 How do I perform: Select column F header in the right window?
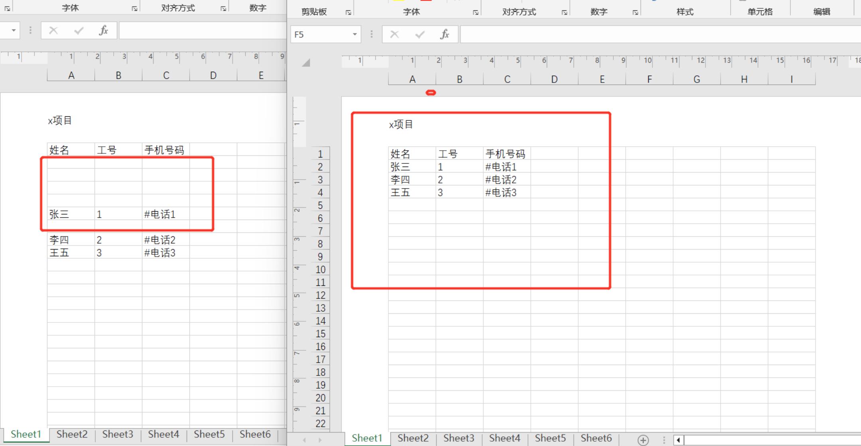649,79
